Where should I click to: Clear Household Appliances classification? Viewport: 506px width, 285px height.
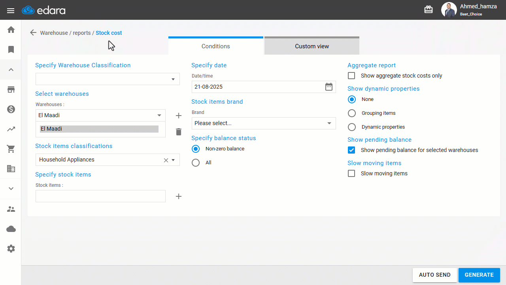point(166,160)
